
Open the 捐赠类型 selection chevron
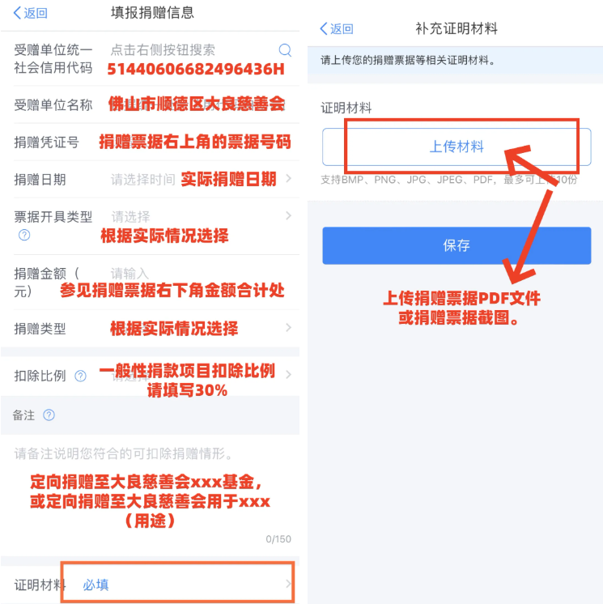pos(288,328)
